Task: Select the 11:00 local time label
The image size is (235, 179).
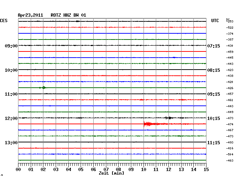Action: [11, 94]
